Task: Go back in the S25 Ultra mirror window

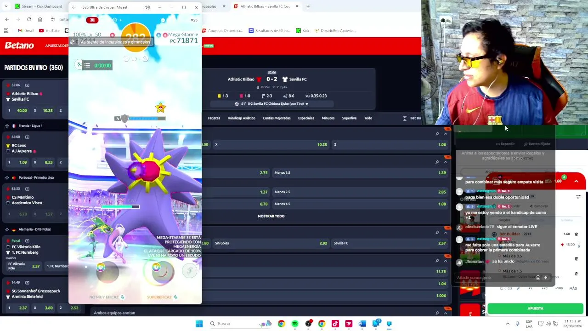Action: [x=74, y=7]
